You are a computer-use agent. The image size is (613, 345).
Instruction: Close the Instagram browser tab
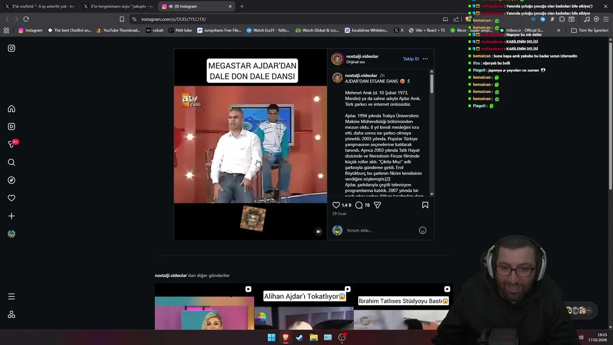click(x=230, y=6)
